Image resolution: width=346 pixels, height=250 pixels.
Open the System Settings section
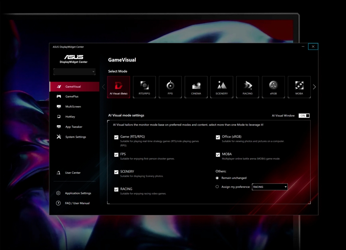tap(74, 137)
